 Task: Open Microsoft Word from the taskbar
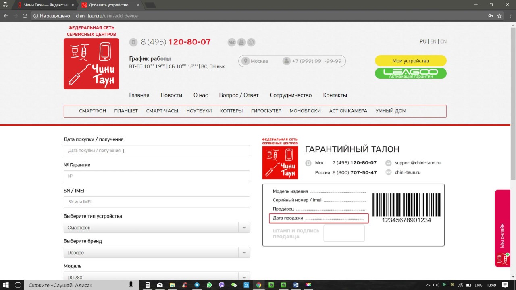(x=296, y=285)
